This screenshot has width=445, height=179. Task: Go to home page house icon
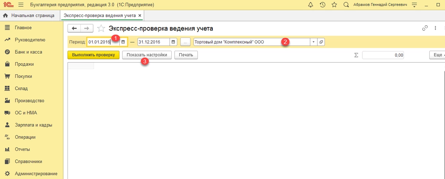pos(5,16)
